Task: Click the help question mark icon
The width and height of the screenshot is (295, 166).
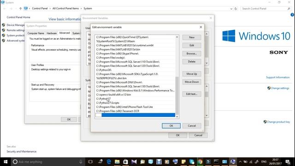Action: tap(292, 15)
